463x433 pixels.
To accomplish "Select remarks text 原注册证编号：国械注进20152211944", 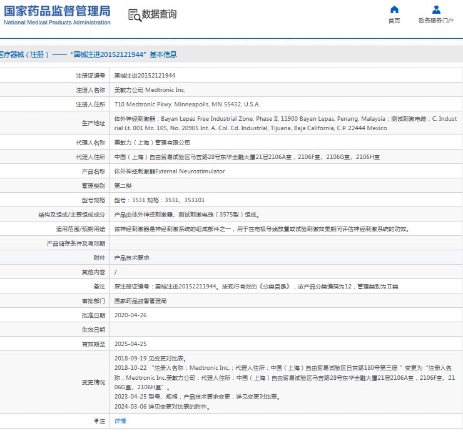I will pos(256,287).
